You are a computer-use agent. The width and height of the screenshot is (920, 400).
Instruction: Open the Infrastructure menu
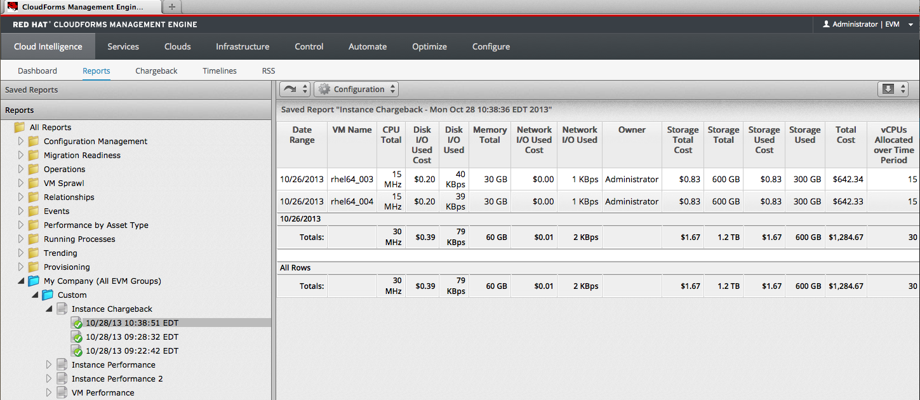242,46
